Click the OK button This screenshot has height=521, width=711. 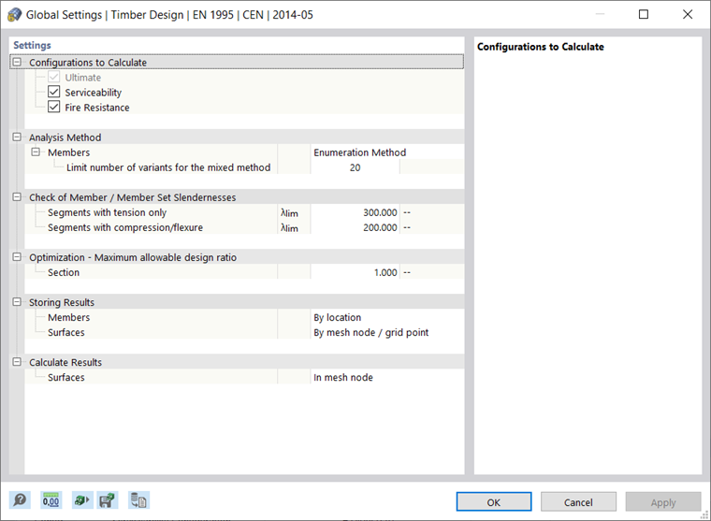[x=494, y=502]
